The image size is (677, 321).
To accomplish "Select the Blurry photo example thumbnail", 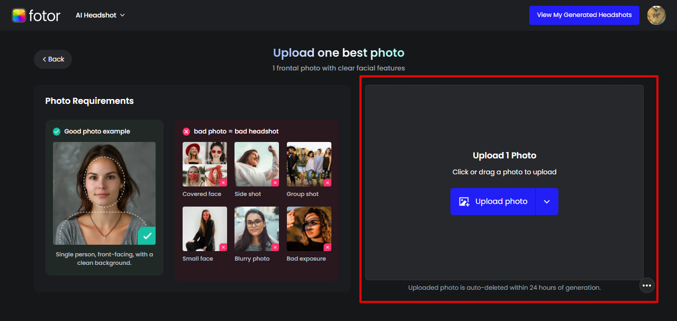I will coord(257,229).
